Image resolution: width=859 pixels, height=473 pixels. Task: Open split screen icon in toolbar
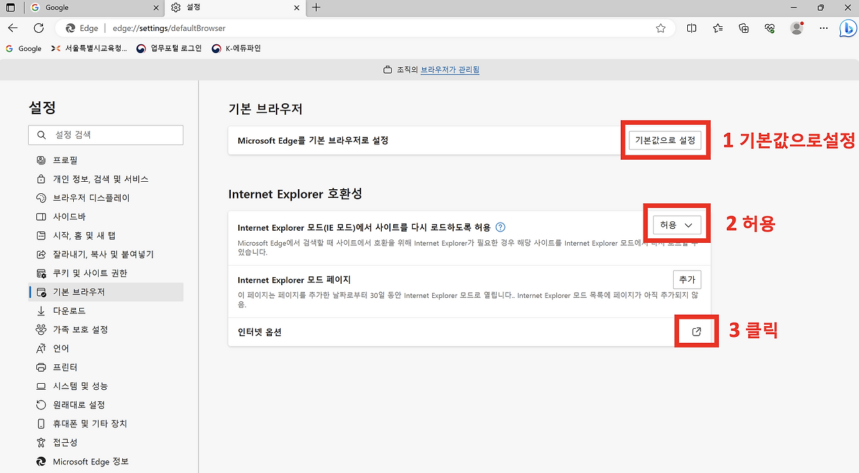[x=692, y=28]
